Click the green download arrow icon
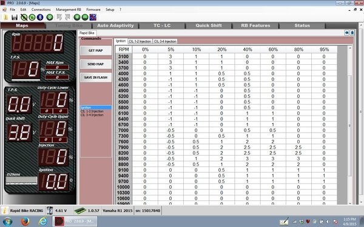The width and height of the screenshot is (364, 227). (50, 18)
